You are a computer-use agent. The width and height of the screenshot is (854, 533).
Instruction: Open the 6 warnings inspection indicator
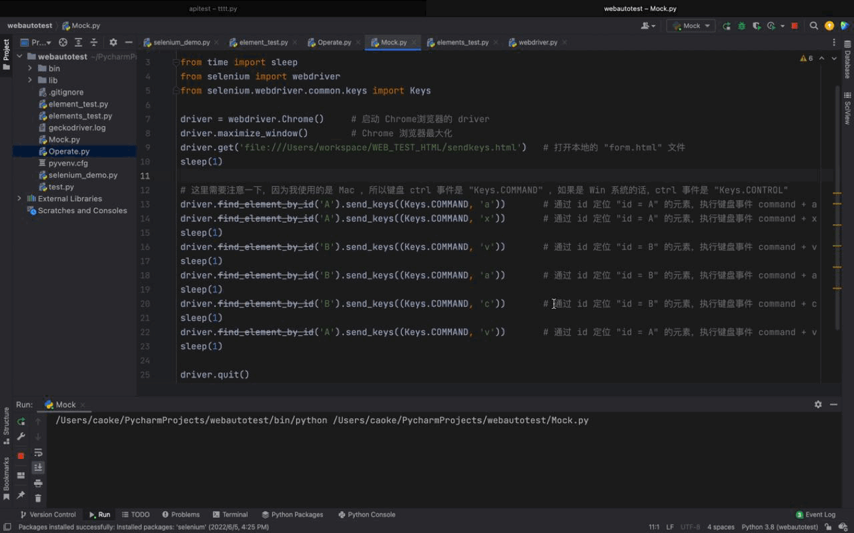coord(807,59)
